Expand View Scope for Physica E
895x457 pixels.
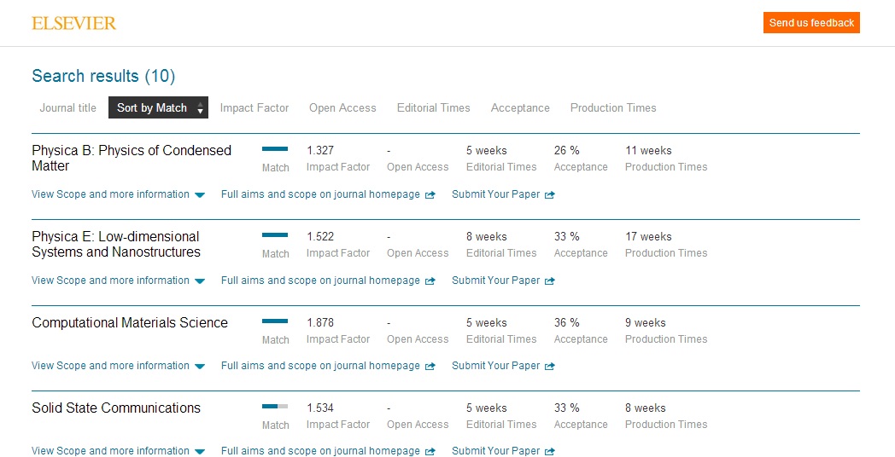pos(118,281)
